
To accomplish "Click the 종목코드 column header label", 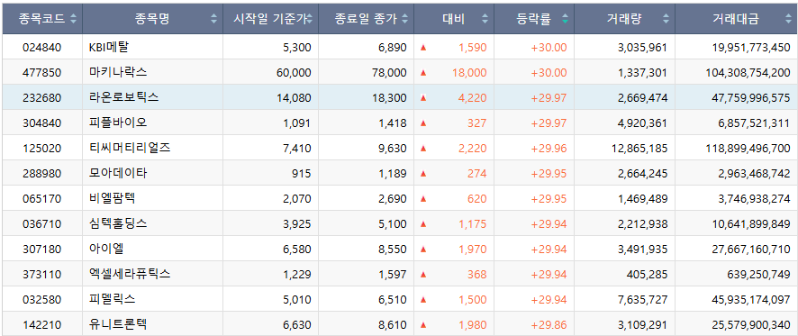I will (x=41, y=19).
